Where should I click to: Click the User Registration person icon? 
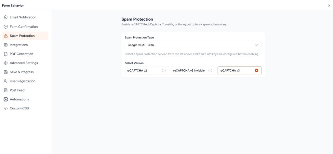point(6,81)
